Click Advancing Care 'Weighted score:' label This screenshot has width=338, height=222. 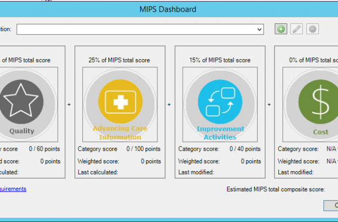click(x=98, y=161)
